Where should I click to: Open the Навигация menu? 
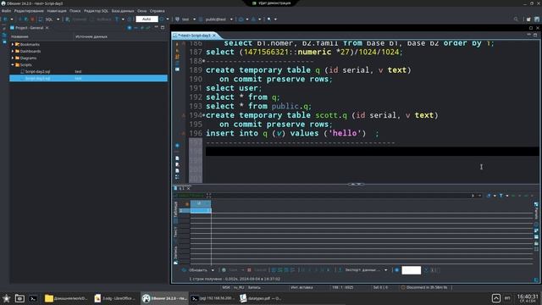point(57,11)
